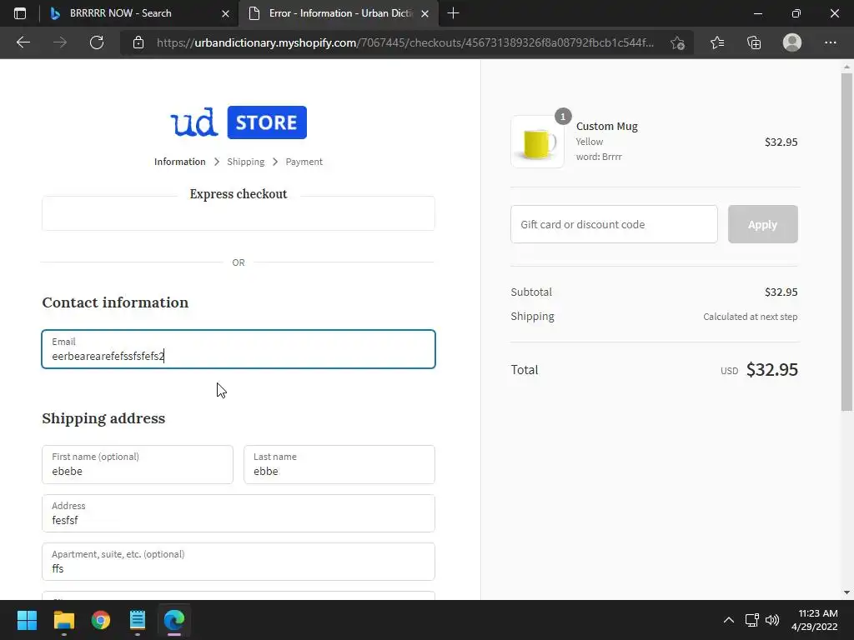This screenshot has height=640, width=854.
Task: Click the Payment breadcrumb step
Action: pyautogui.click(x=304, y=162)
